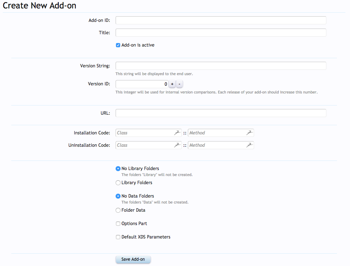Viewport: 350px width, 266px height.
Task: Select No Library Folders radio button
Action: pos(118,169)
